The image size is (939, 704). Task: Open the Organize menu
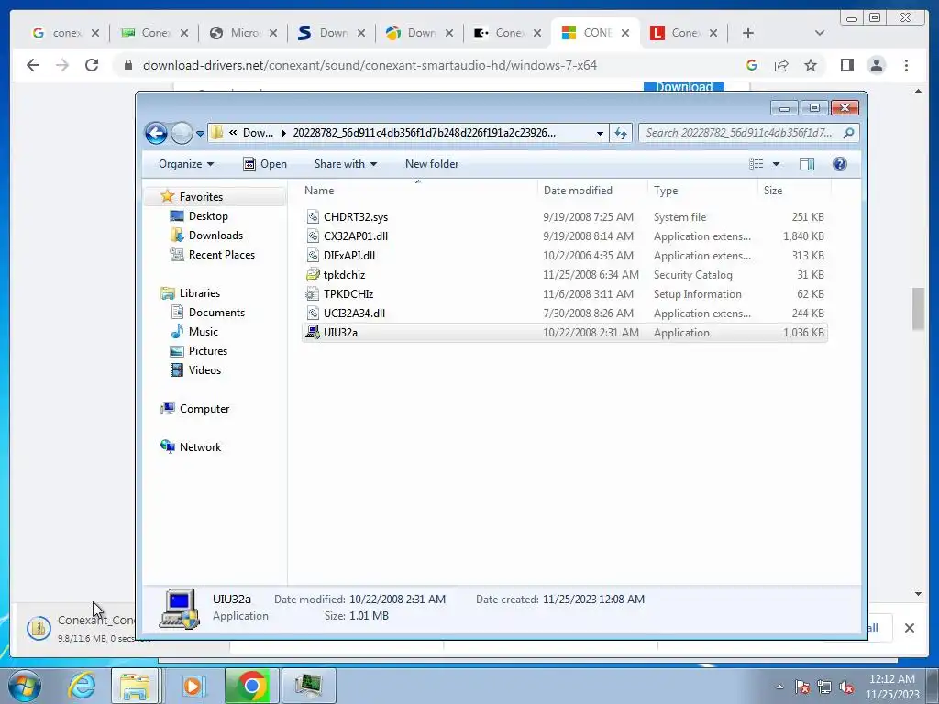(185, 164)
